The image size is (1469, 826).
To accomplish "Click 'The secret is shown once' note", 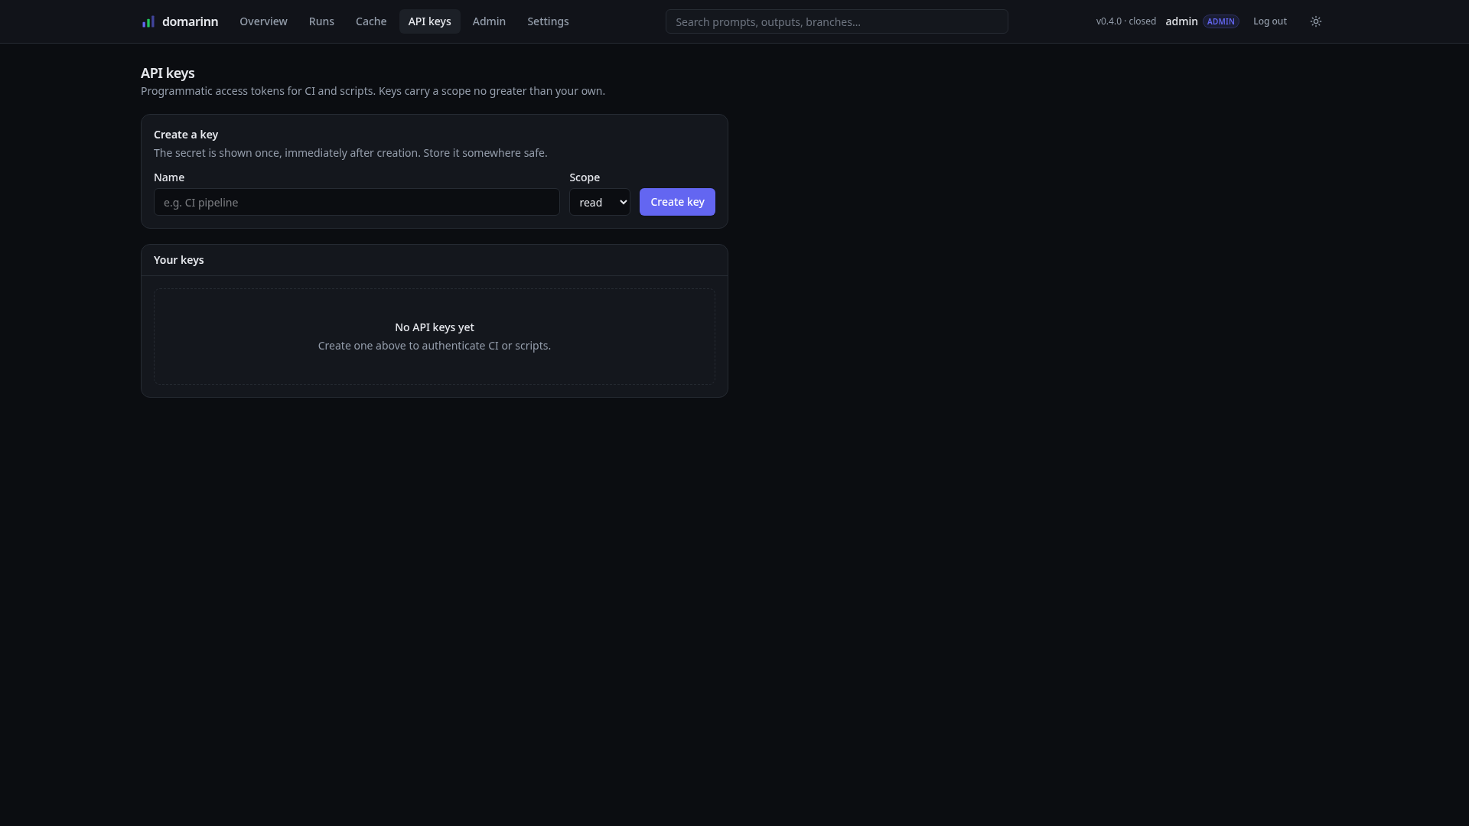I will click(x=350, y=153).
